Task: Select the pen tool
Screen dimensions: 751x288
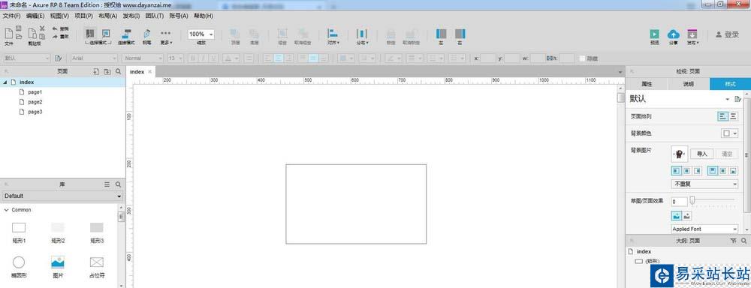Action: 146,34
